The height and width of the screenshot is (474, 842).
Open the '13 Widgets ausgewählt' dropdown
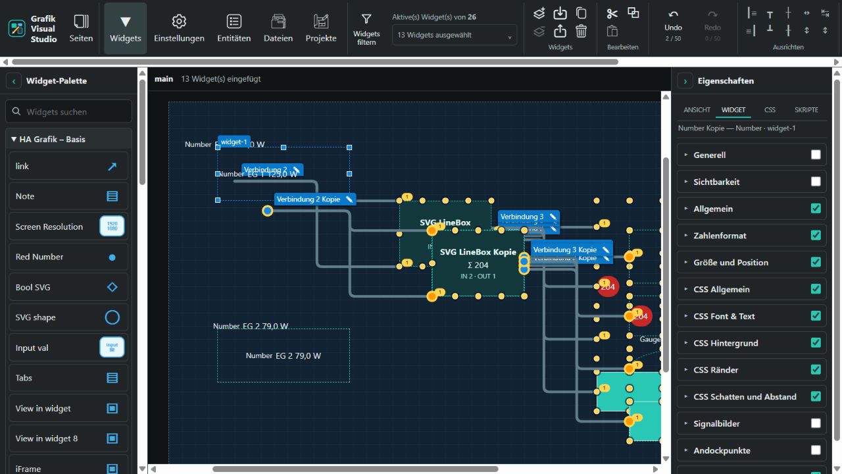455,35
